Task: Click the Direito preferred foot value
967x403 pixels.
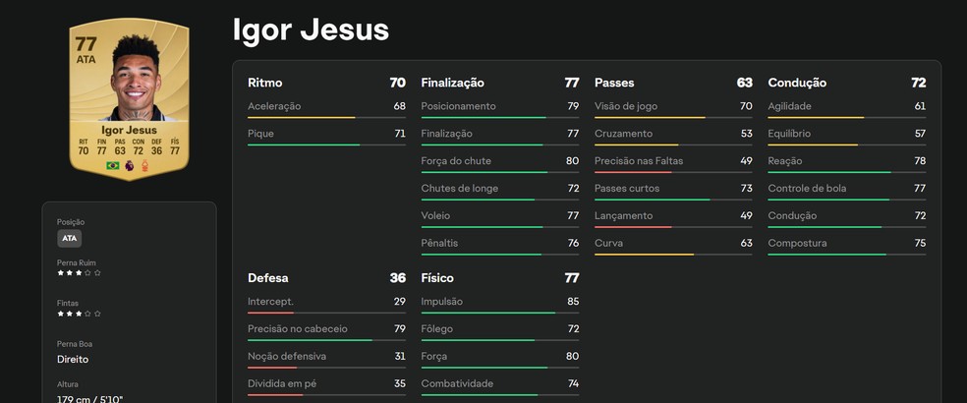Action: pyautogui.click(x=75, y=362)
